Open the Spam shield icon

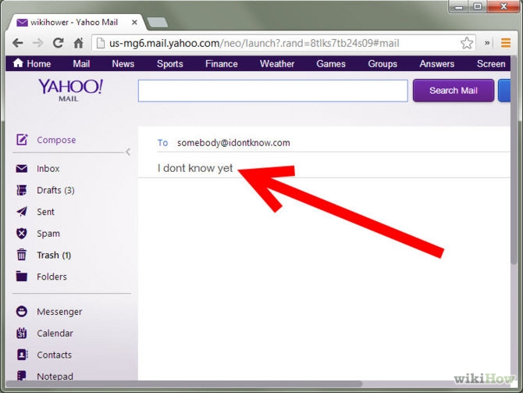[22, 234]
